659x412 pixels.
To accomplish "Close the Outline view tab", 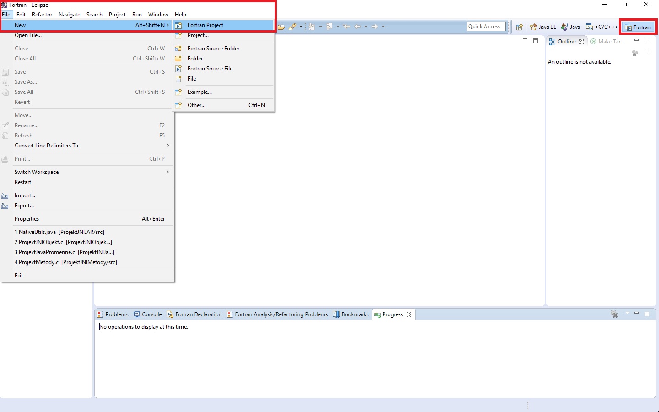I will pos(582,42).
